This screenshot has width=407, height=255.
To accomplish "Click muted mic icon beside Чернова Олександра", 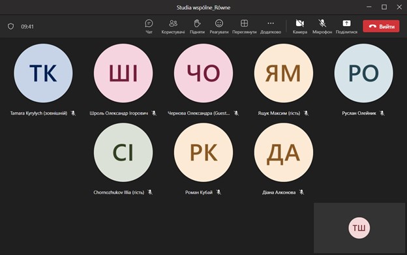I will 236,113.
